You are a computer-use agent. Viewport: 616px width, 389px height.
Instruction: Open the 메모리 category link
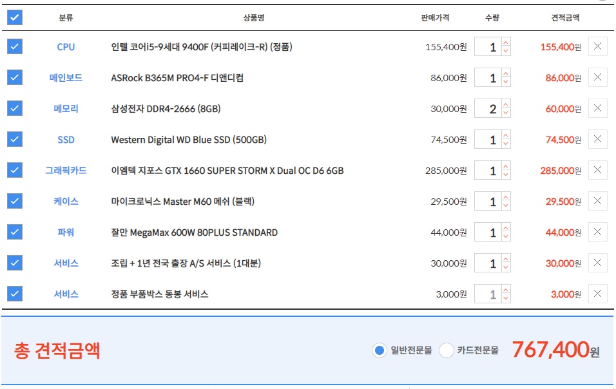coord(66,109)
